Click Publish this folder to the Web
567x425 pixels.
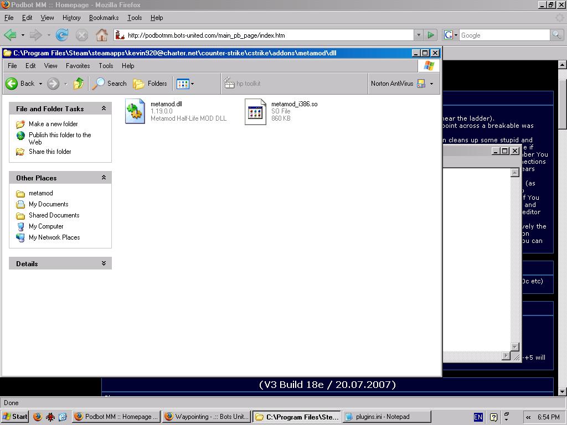(x=60, y=138)
